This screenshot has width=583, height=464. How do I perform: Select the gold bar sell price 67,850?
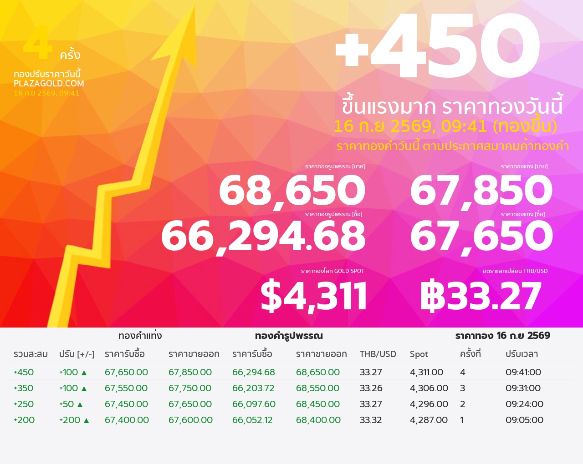(x=481, y=191)
